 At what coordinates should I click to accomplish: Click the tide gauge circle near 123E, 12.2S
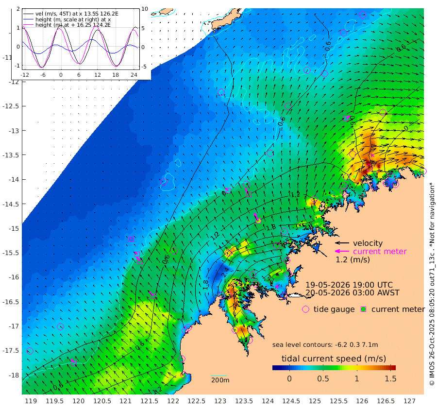click(221, 92)
